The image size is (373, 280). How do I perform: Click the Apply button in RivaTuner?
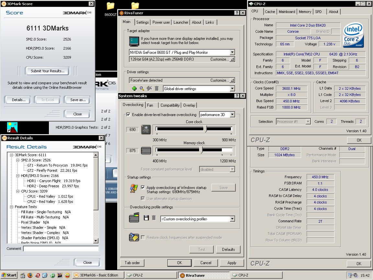tap(232, 263)
